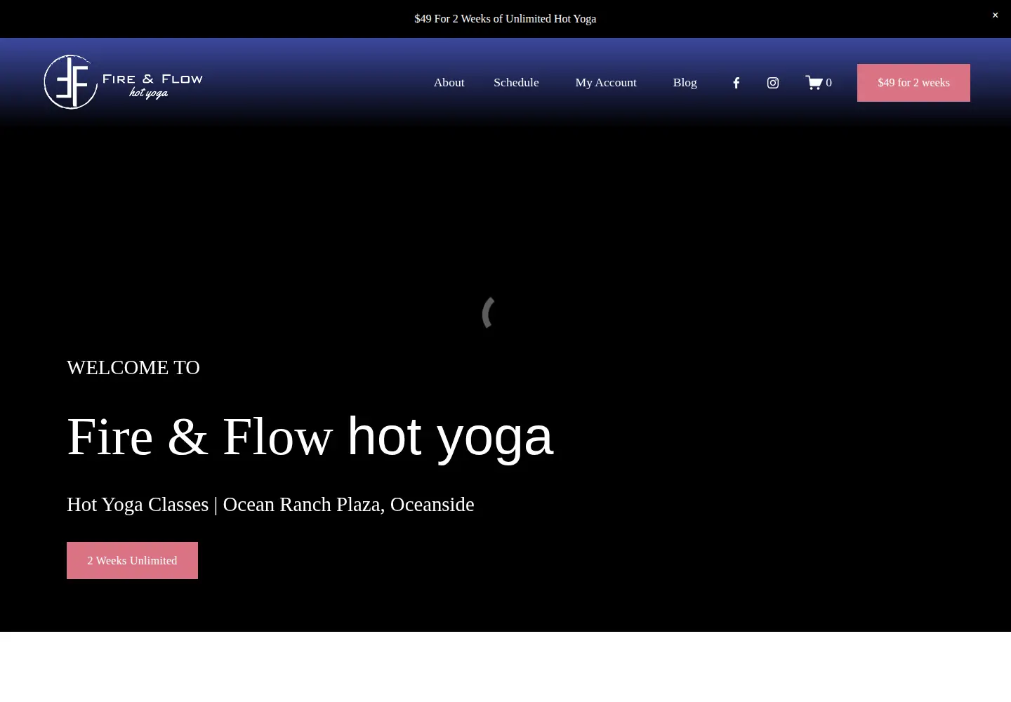
Task: Click the 'WELCOME TO' text
Action: [133, 368]
